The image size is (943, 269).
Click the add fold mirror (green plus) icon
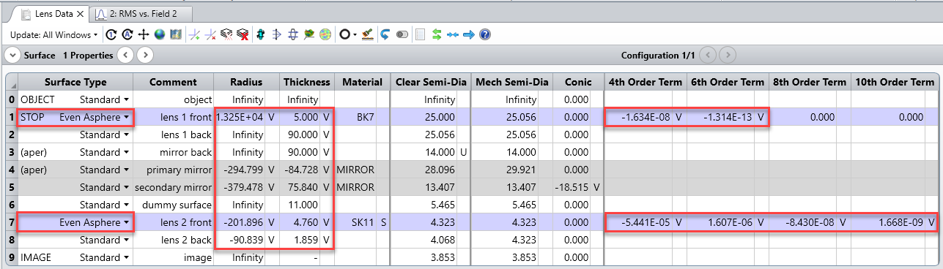[x=194, y=34]
